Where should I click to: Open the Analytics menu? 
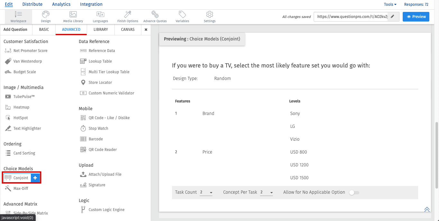point(61,4)
